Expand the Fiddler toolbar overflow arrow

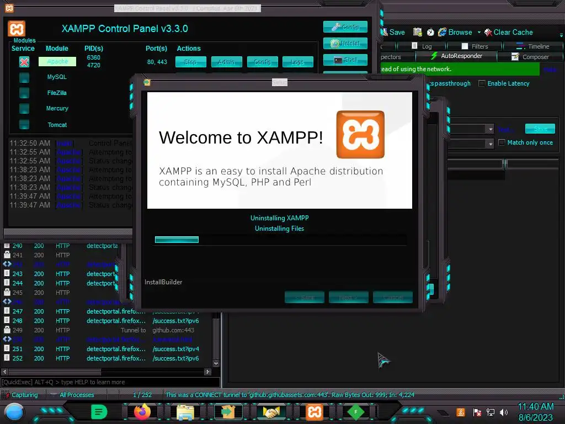pos(561,35)
